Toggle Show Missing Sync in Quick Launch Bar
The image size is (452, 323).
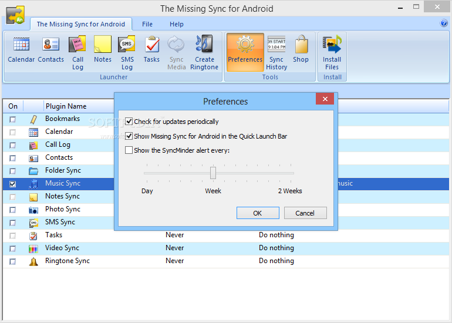click(x=129, y=136)
